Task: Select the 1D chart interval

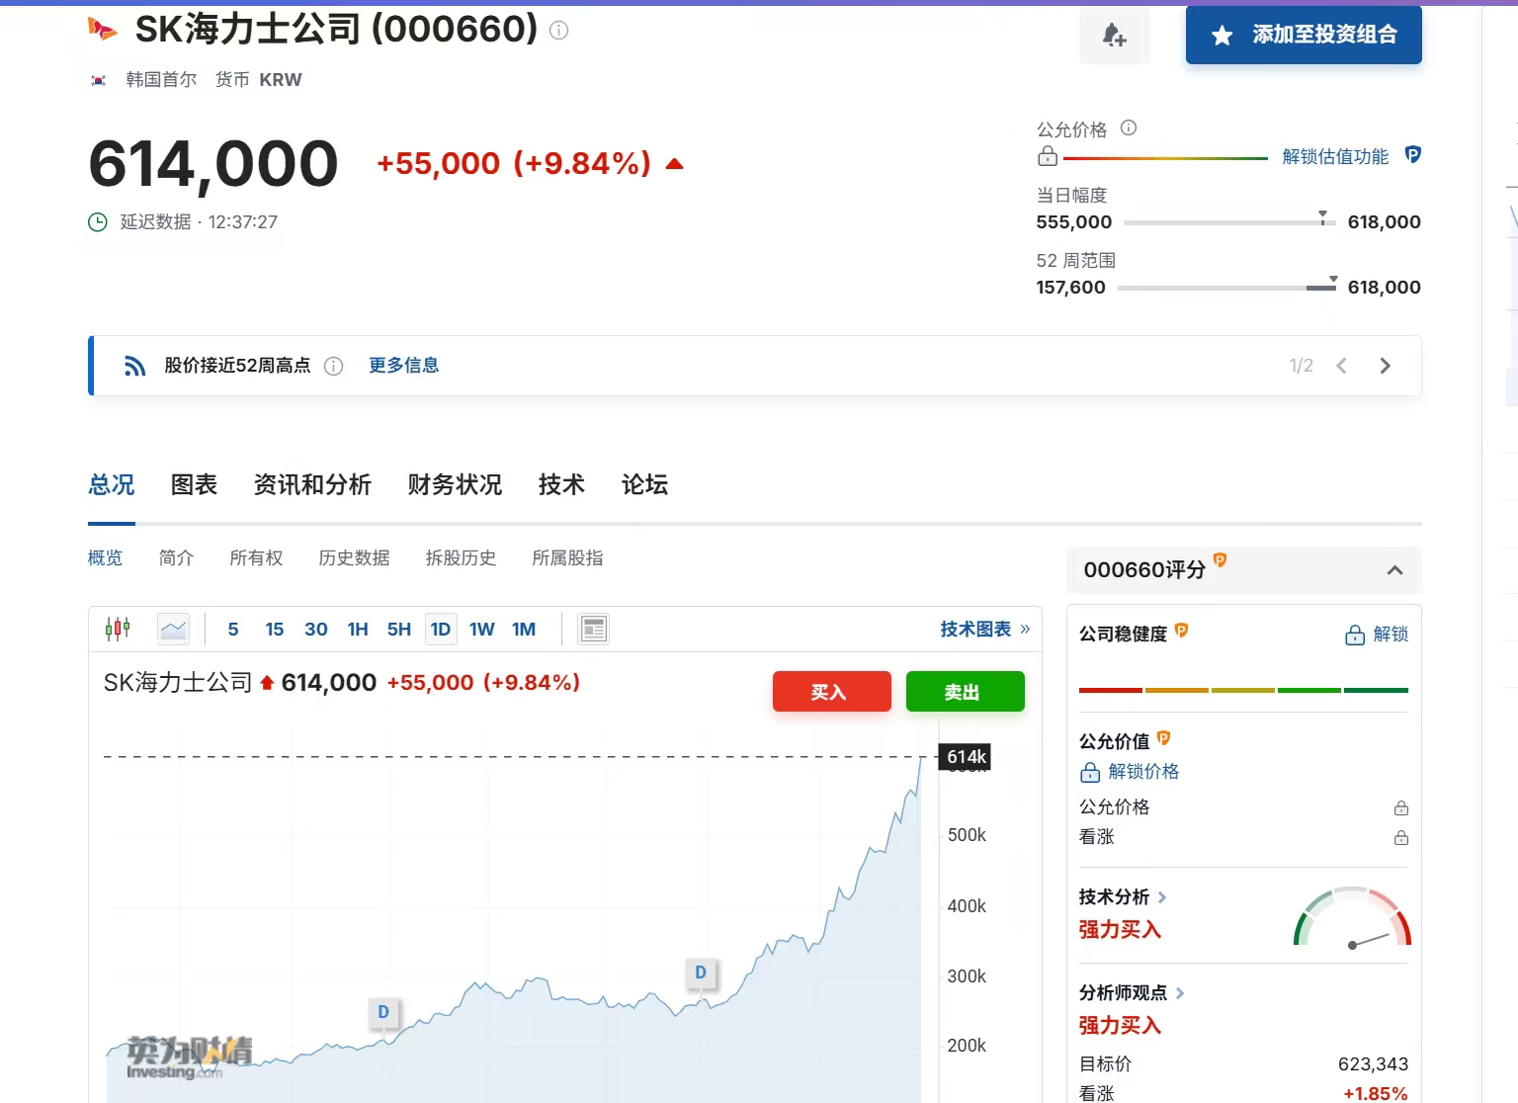Action: point(441,630)
